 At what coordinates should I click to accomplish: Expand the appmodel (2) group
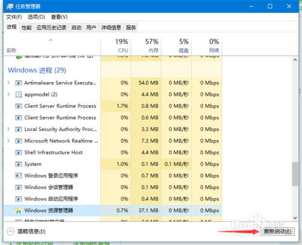[x=8, y=94]
